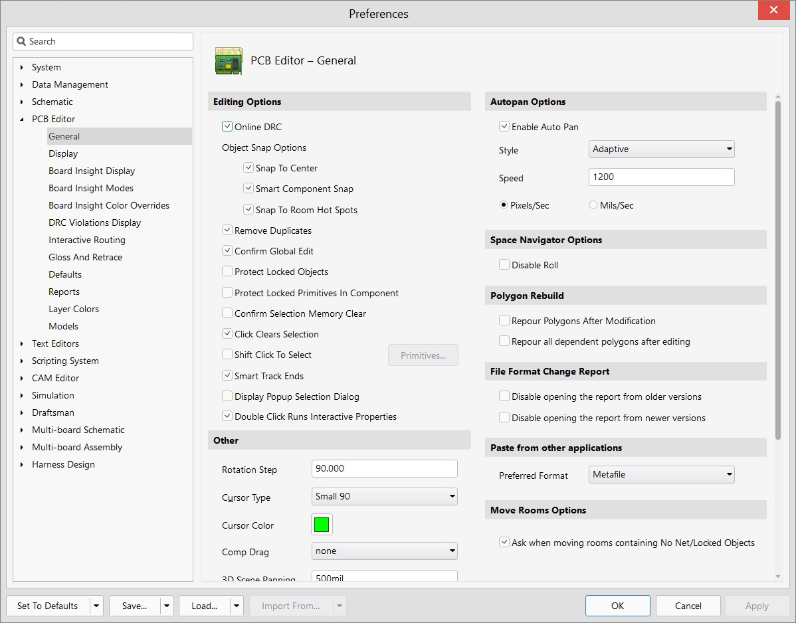This screenshot has width=796, height=623.
Task: Select the Display page in tree
Action: click(x=63, y=153)
